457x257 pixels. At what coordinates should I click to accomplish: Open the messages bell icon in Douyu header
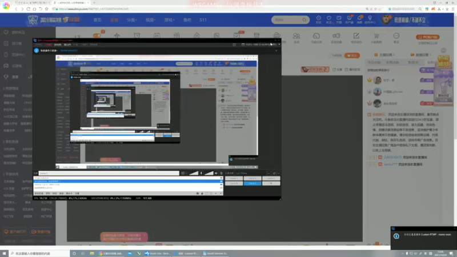coord(359,19)
